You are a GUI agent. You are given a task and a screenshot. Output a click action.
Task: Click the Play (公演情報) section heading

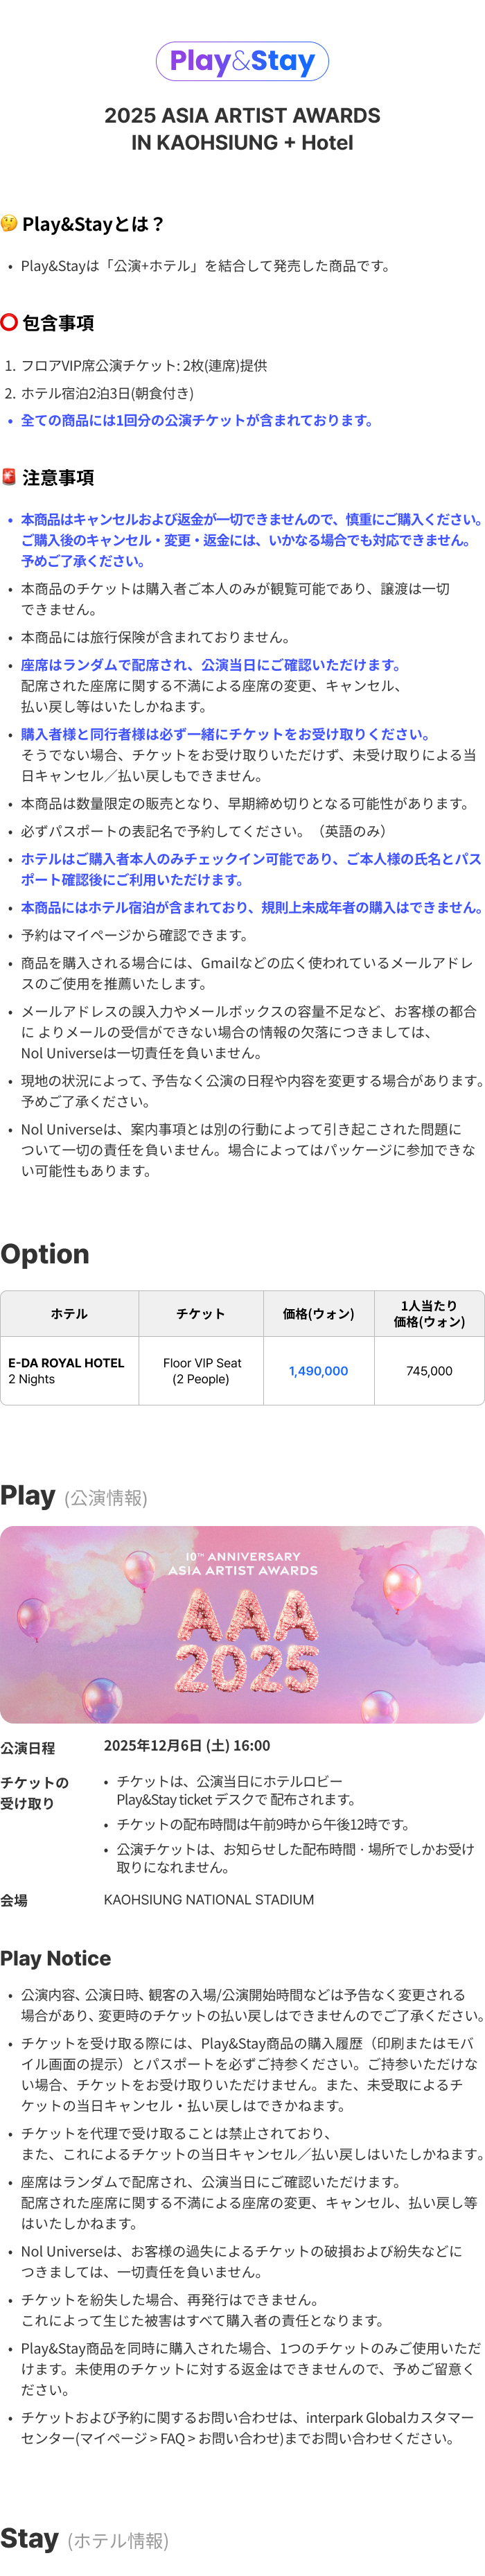[x=74, y=1496]
